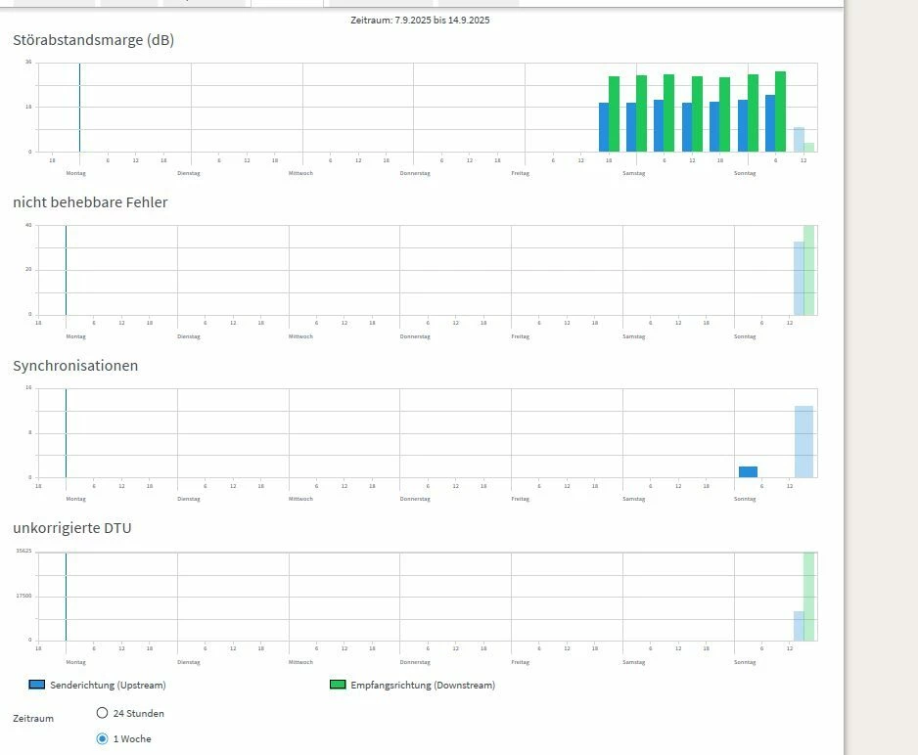918x755 pixels.
Task: Click the nicht behebbare Fehler heading
Action: point(90,202)
